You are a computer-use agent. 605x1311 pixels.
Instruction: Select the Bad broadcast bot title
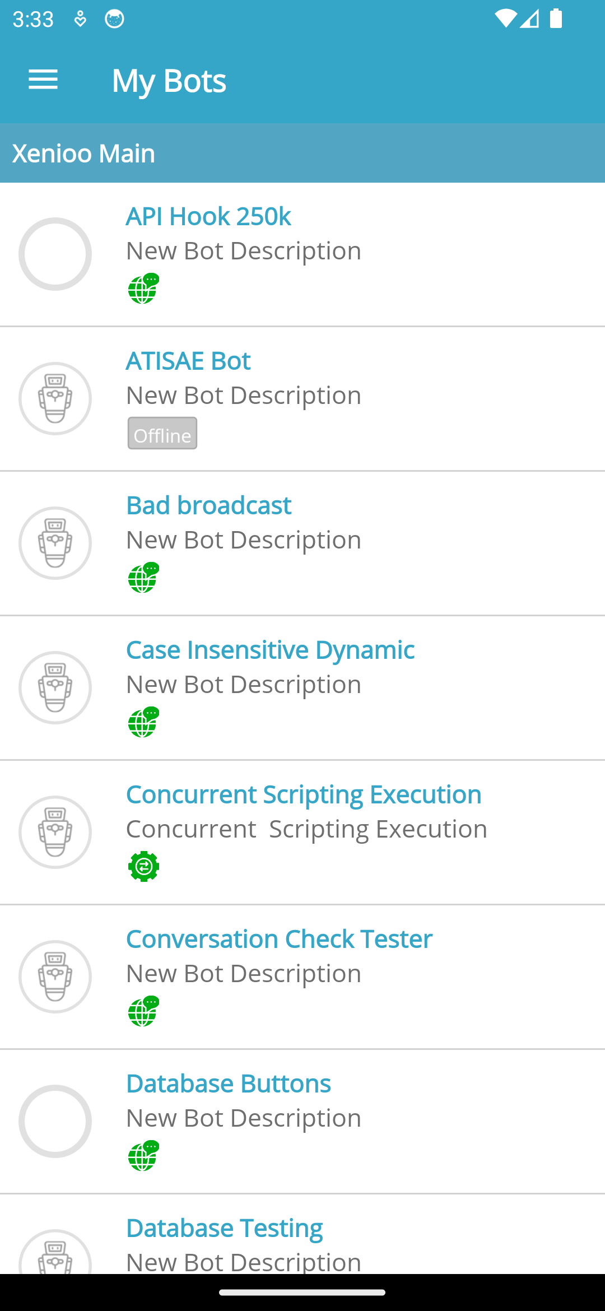208,505
